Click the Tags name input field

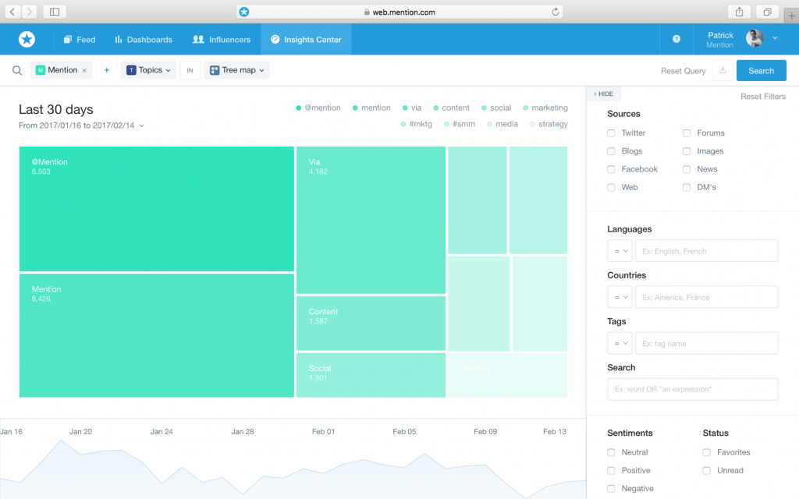coord(706,343)
